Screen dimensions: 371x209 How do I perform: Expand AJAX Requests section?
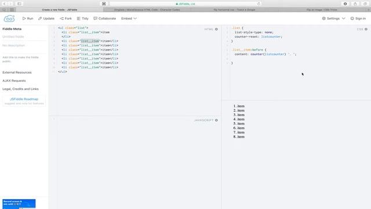point(14,81)
